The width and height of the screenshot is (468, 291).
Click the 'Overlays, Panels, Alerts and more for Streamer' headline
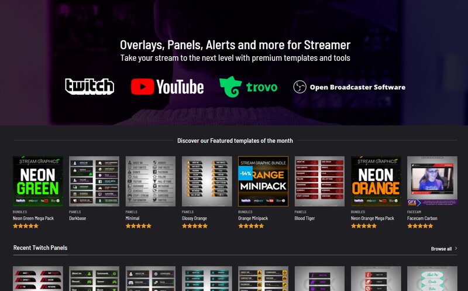(235, 45)
